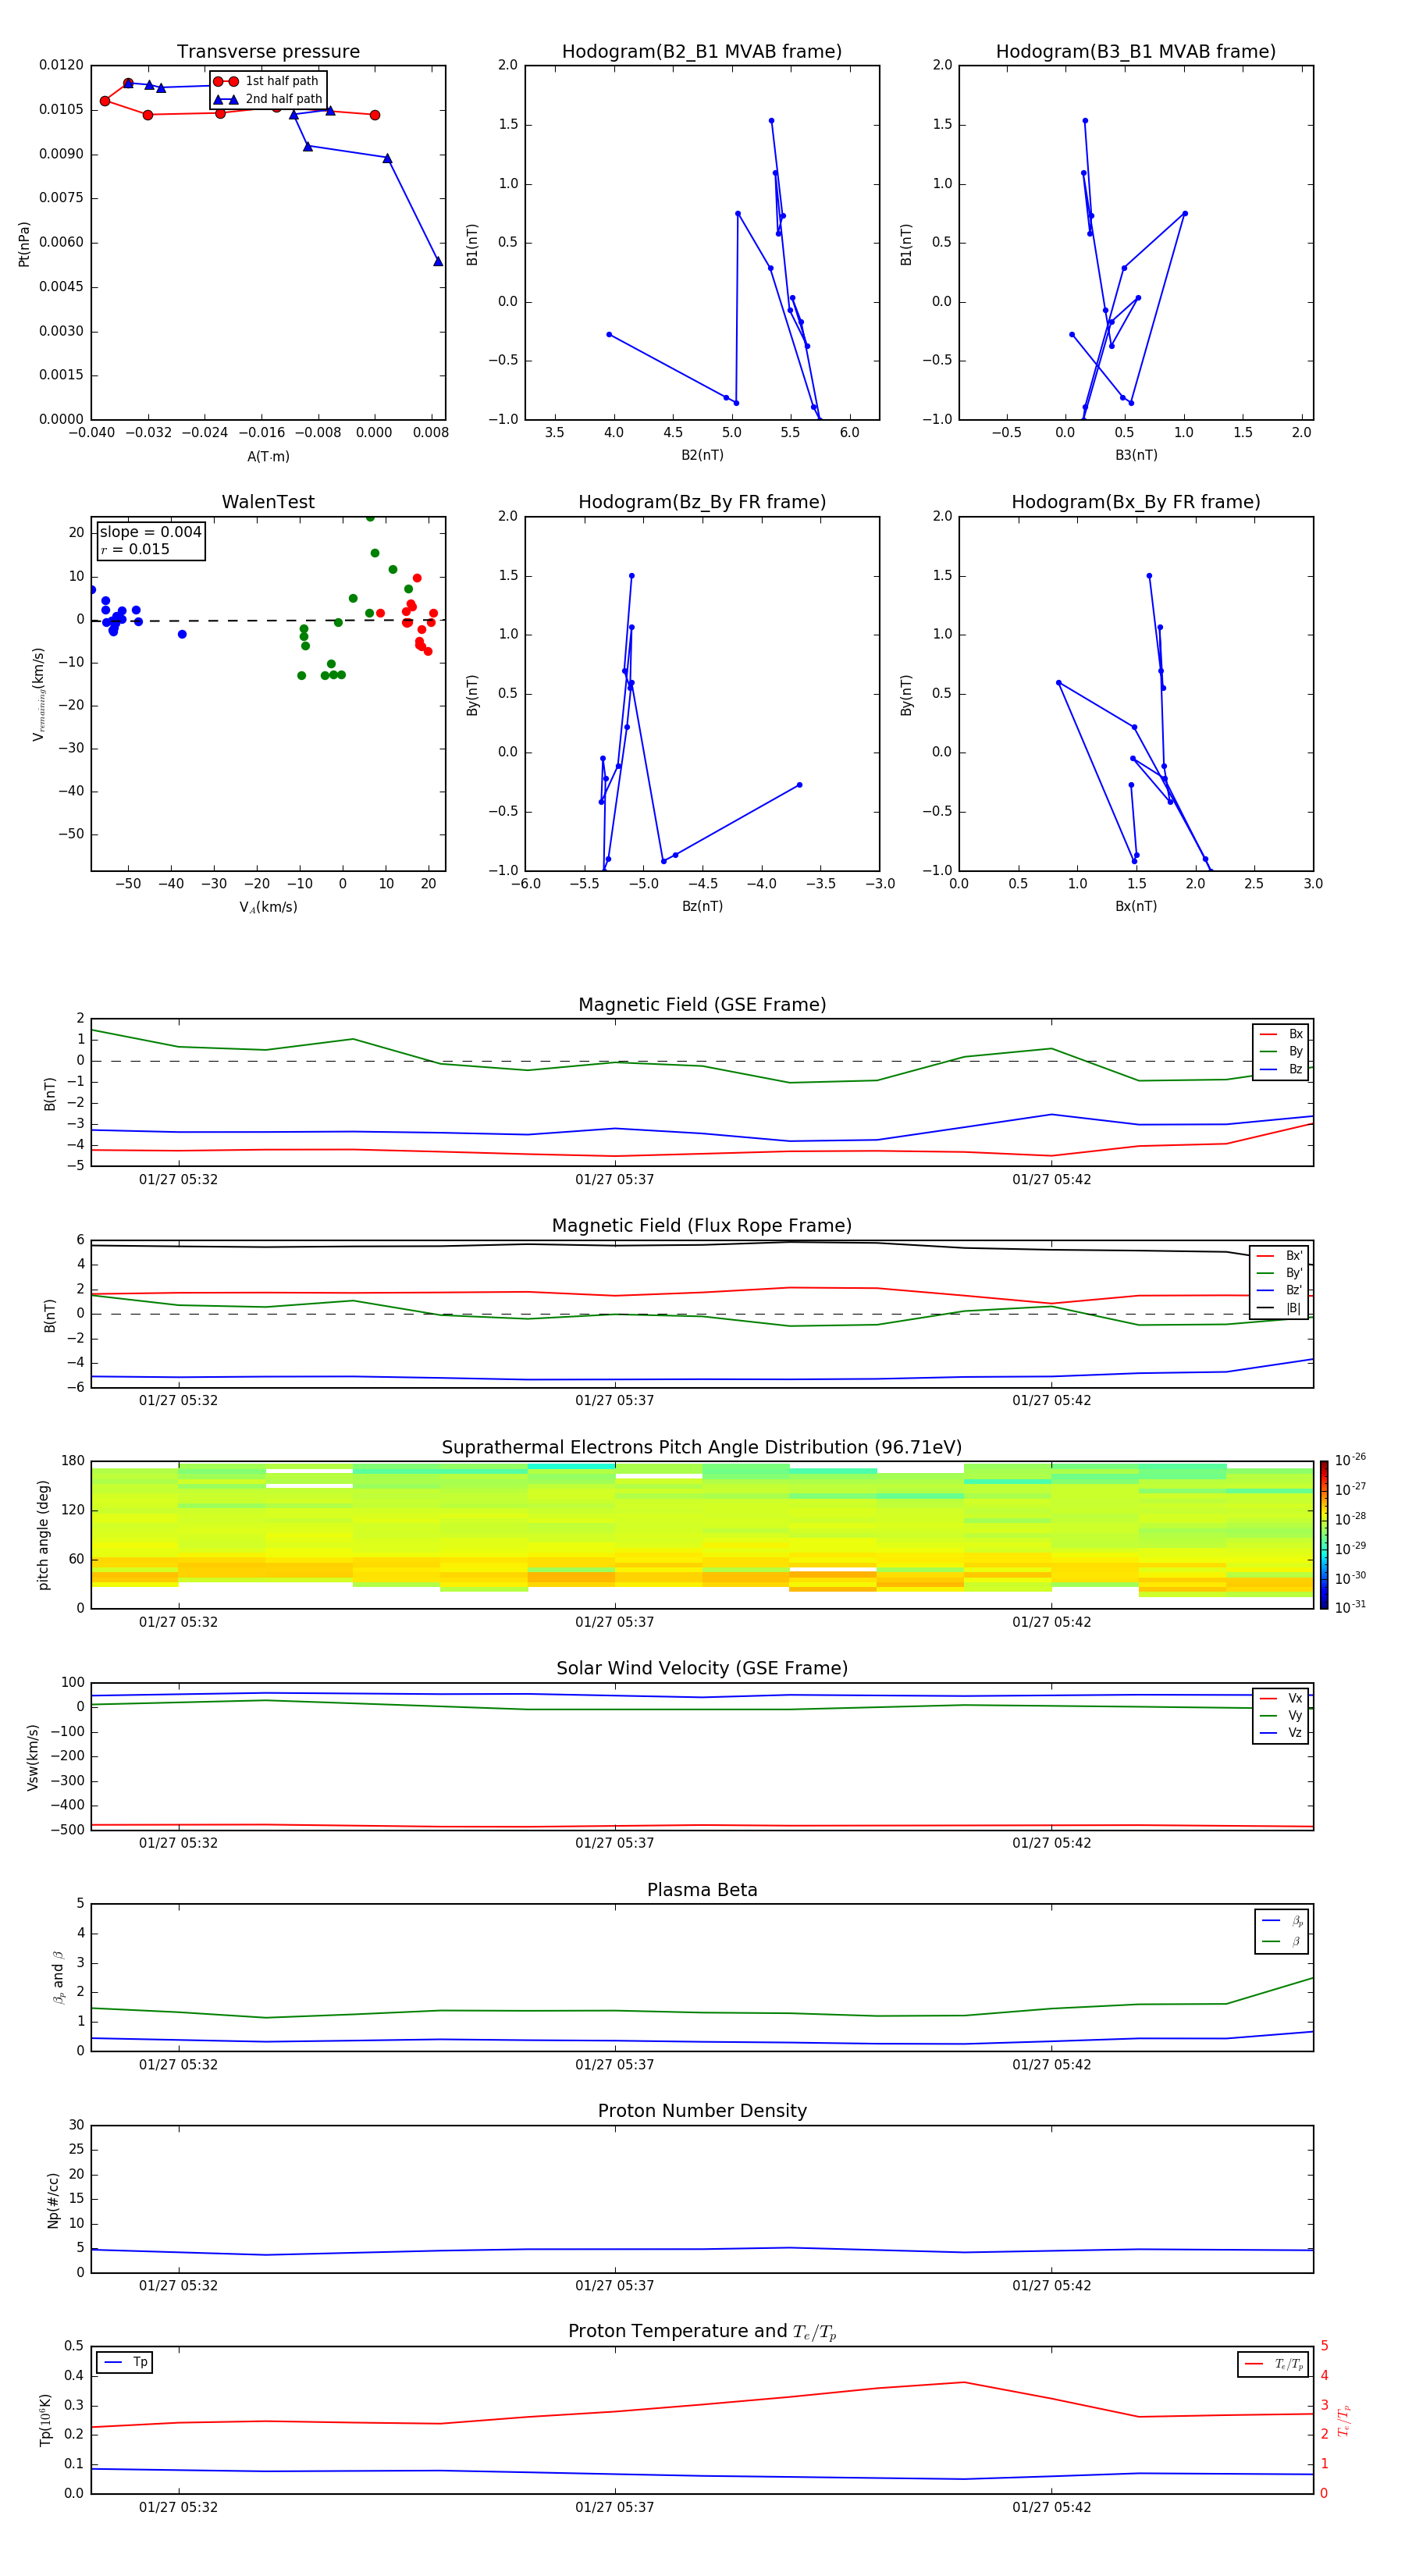Viewport: 1405px width, 2576px height.
Task: Select the 'slope = 0.004' annotation
Action: click(x=150, y=532)
